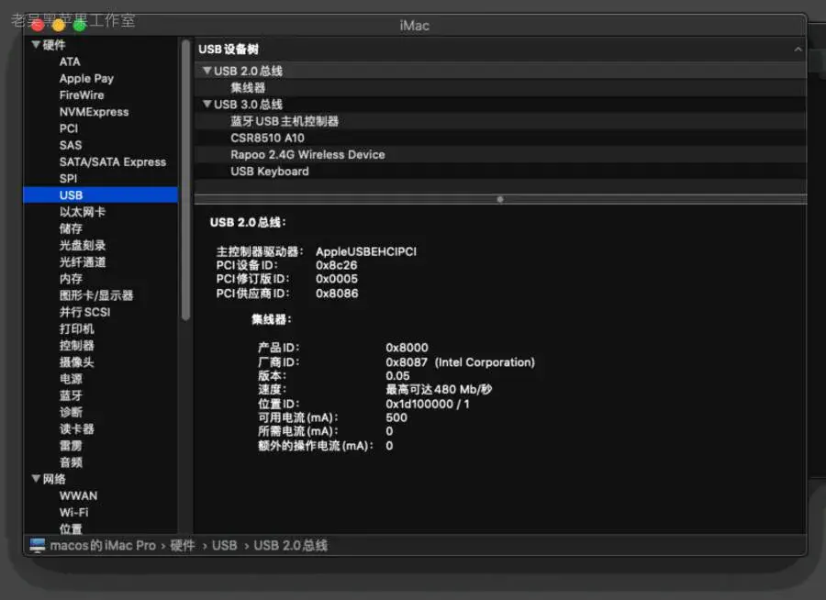Click the available current value 500
The height and width of the screenshot is (600, 826).
click(x=396, y=417)
